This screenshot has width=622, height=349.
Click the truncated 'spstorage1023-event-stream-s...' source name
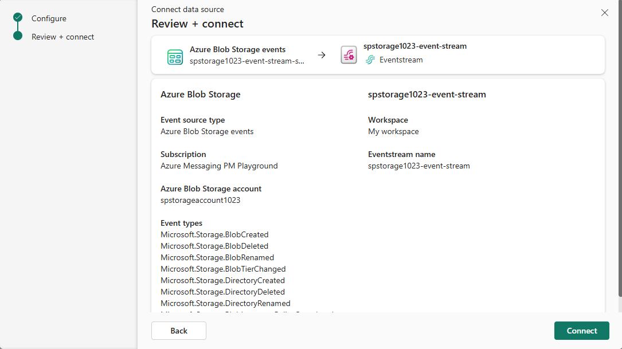pos(247,61)
